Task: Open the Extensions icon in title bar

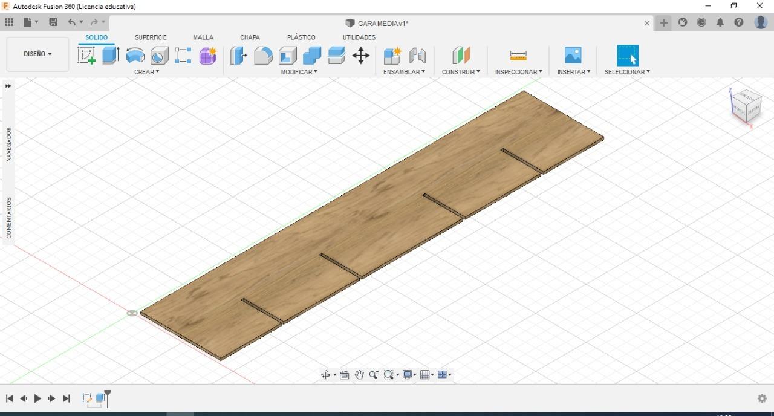Action: point(683,22)
